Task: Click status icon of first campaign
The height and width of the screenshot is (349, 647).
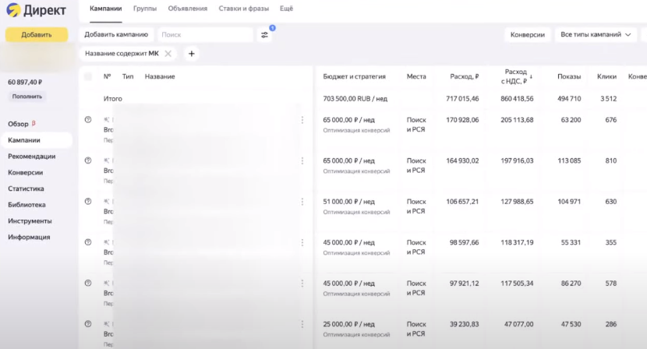Action: (x=88, y=120)
